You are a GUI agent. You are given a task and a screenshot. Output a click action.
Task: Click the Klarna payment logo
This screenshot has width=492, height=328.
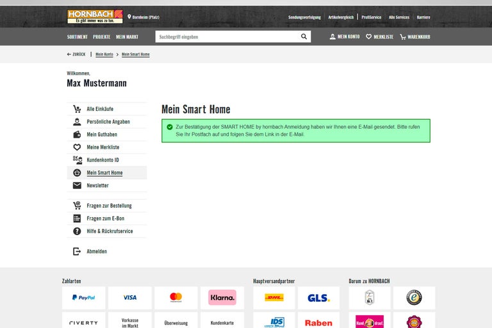tap(222, 297)
